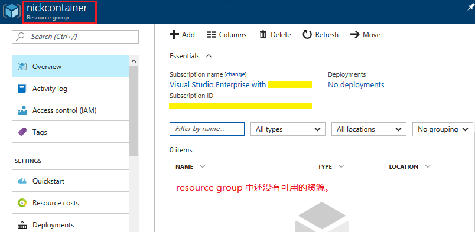Open the All types dropdown

click(x=288, y=129)
